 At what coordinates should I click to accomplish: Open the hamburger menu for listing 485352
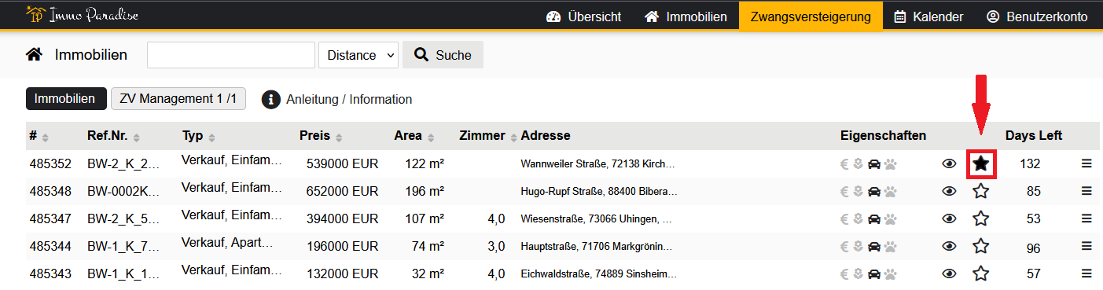coord(1087,163)
